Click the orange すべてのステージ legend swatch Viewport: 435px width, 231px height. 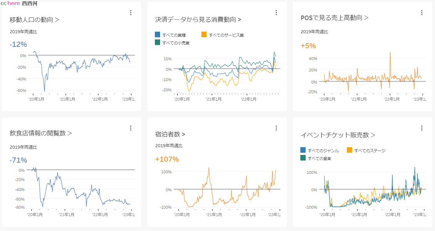click(x=350, y=150)
